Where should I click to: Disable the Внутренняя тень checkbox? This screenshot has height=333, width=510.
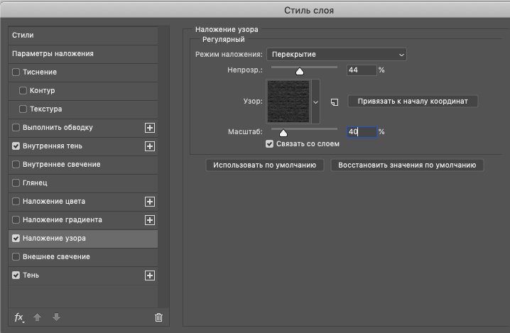click(x=16, y=146)
